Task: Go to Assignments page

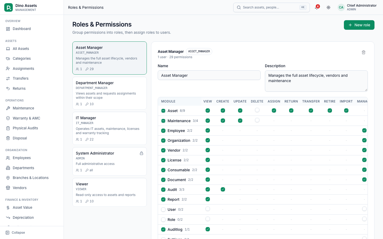Action: [32, 69]
